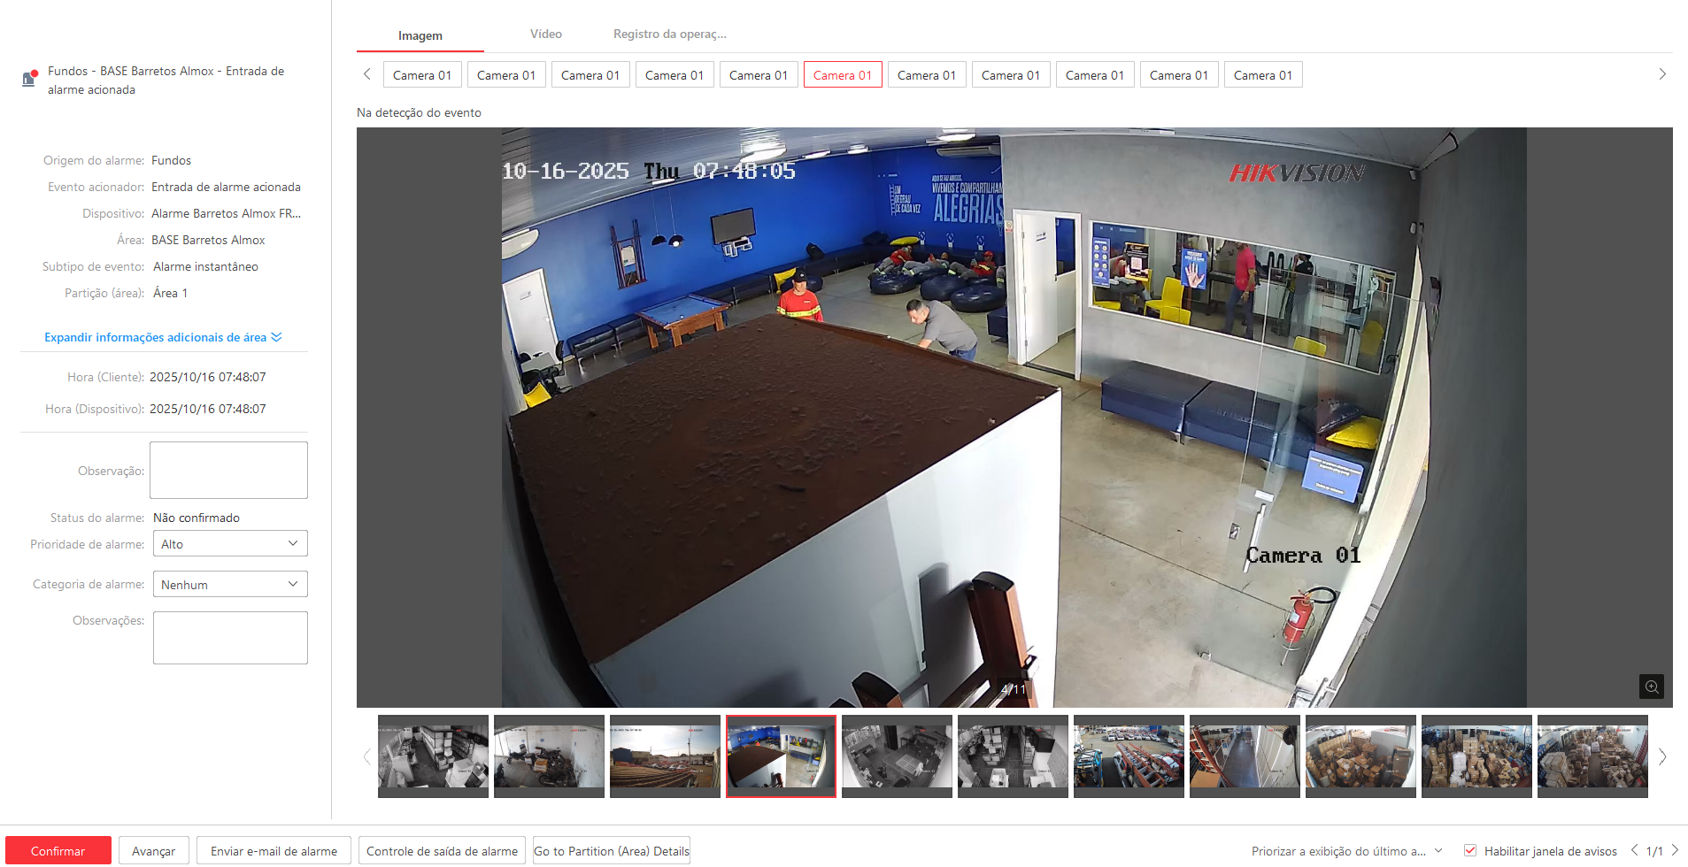
Task: Click the red Confirmar button
Action: point(58,851)
